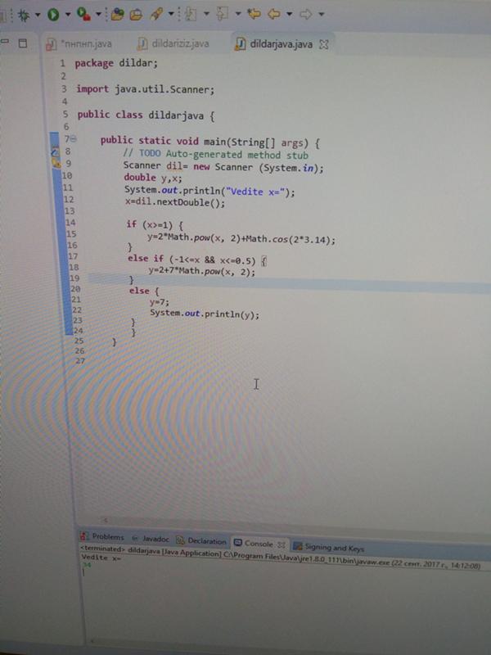491x655 pixels.
Task: Click the Forward navigation arrow
Action: (305, 14)
